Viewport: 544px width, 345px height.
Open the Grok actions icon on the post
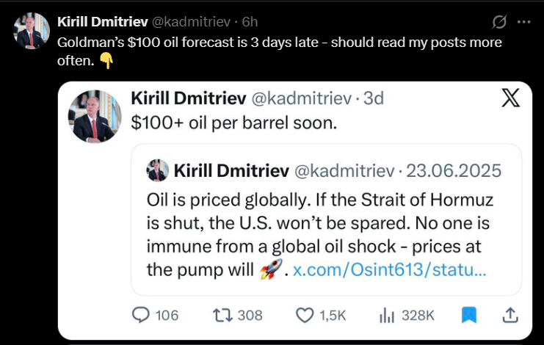(498, 21)
